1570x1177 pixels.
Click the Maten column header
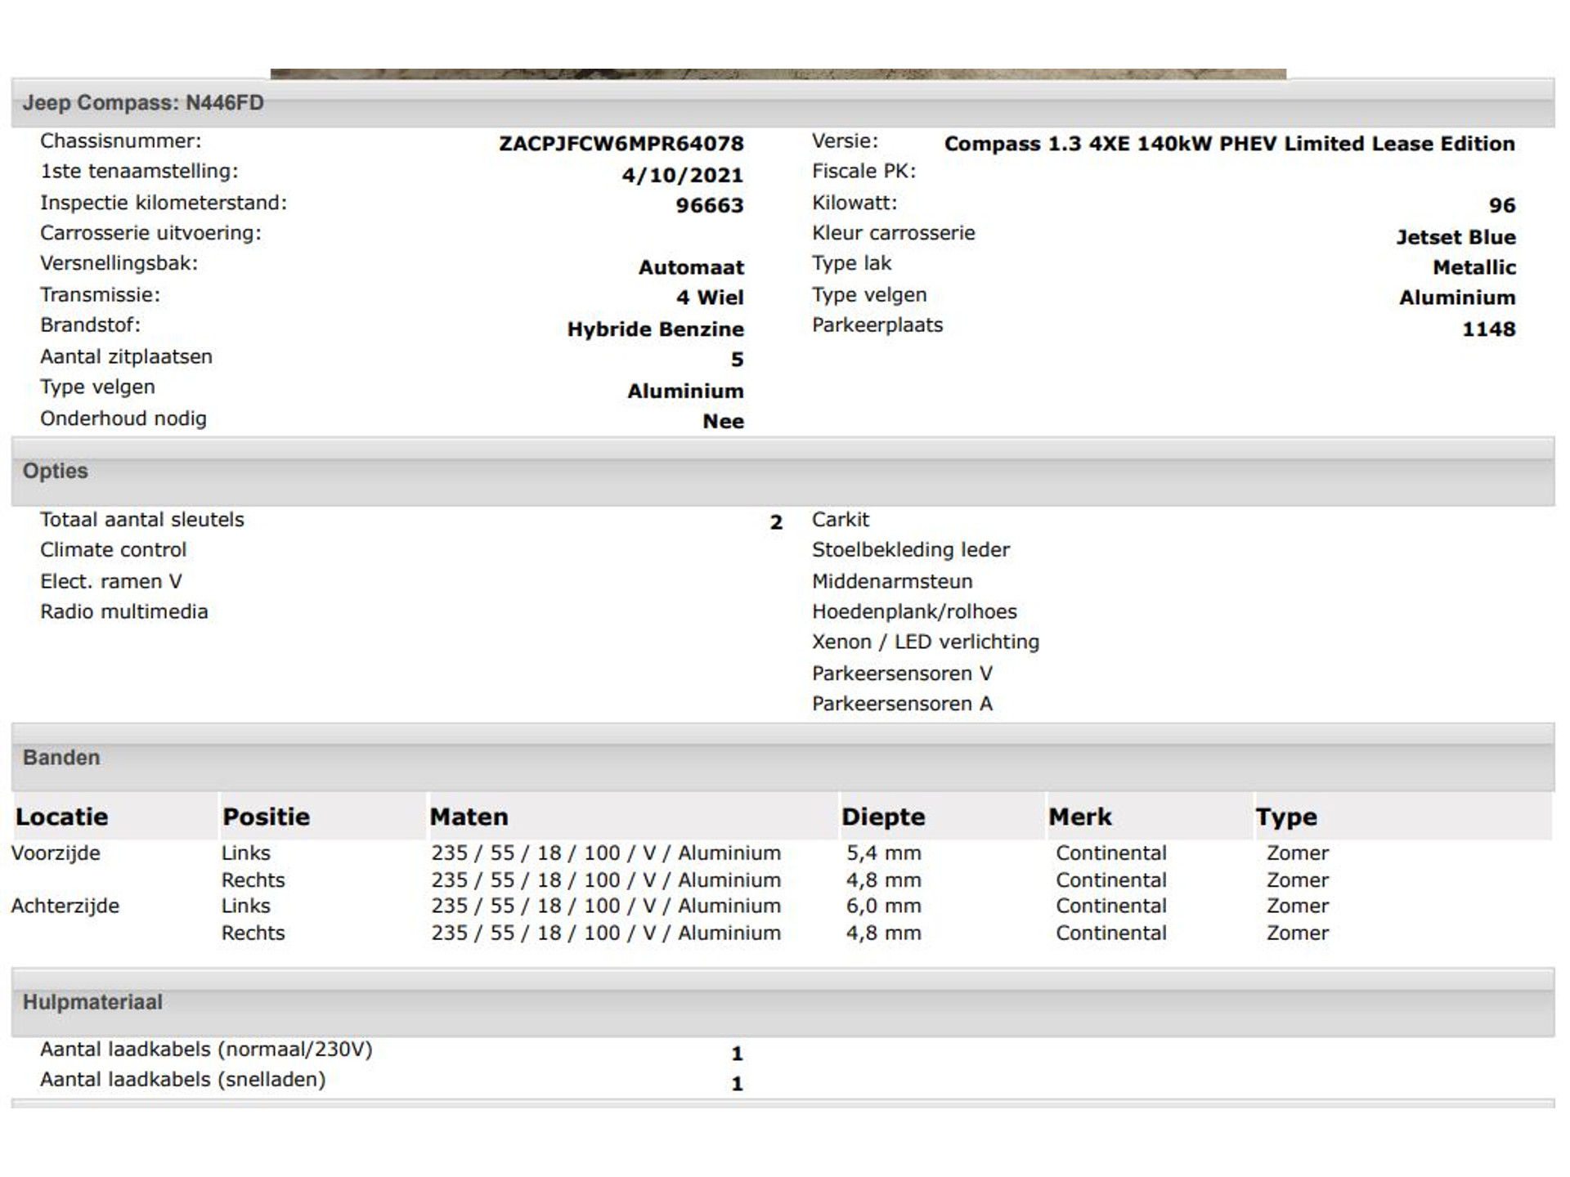pyautogui.click(x=469, y=817)
